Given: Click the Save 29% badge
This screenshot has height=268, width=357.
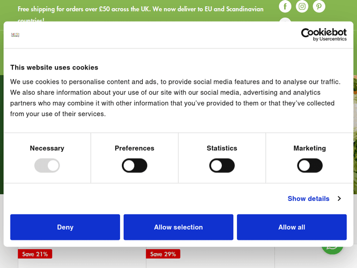Looking at the screenshot, I should 163,254.
